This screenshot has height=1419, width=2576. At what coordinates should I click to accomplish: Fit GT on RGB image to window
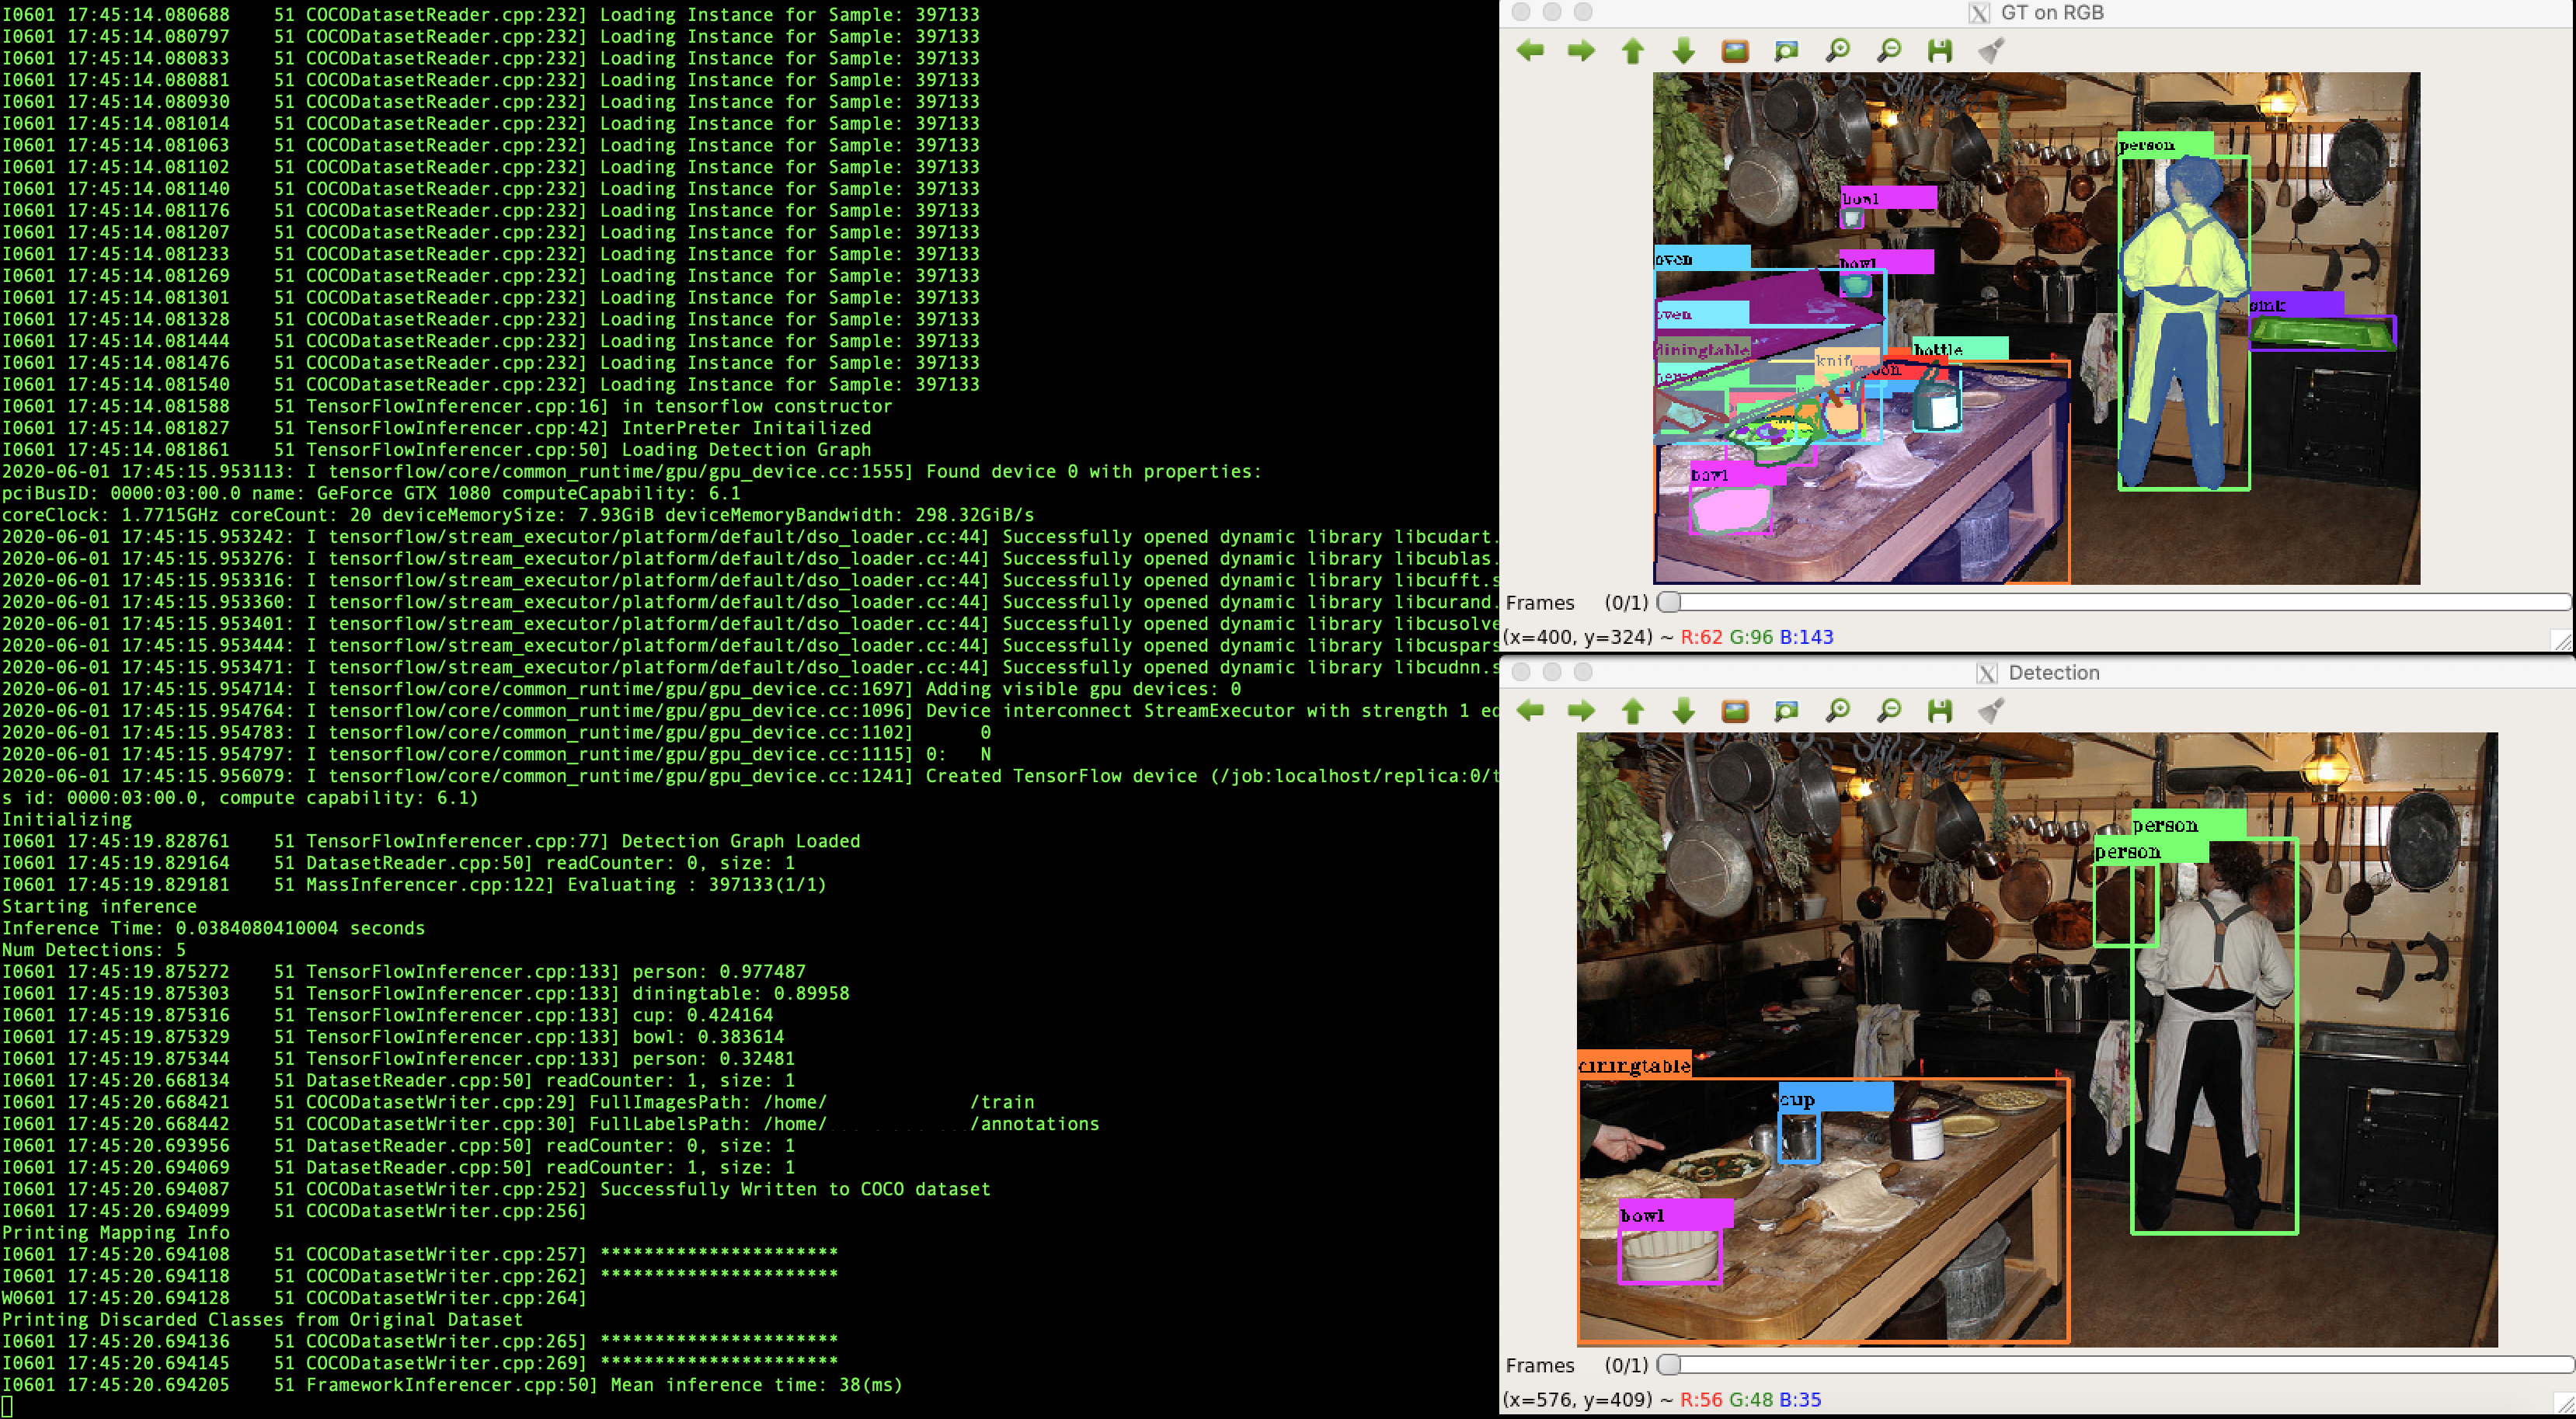1786,51
